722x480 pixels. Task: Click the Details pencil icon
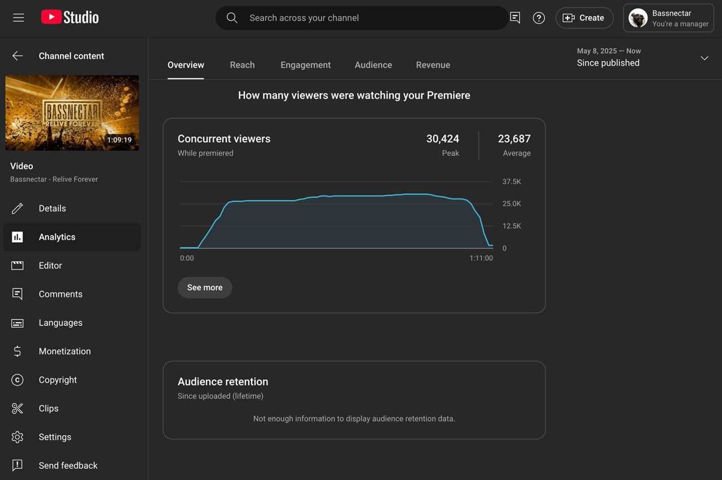coord(17,208)
